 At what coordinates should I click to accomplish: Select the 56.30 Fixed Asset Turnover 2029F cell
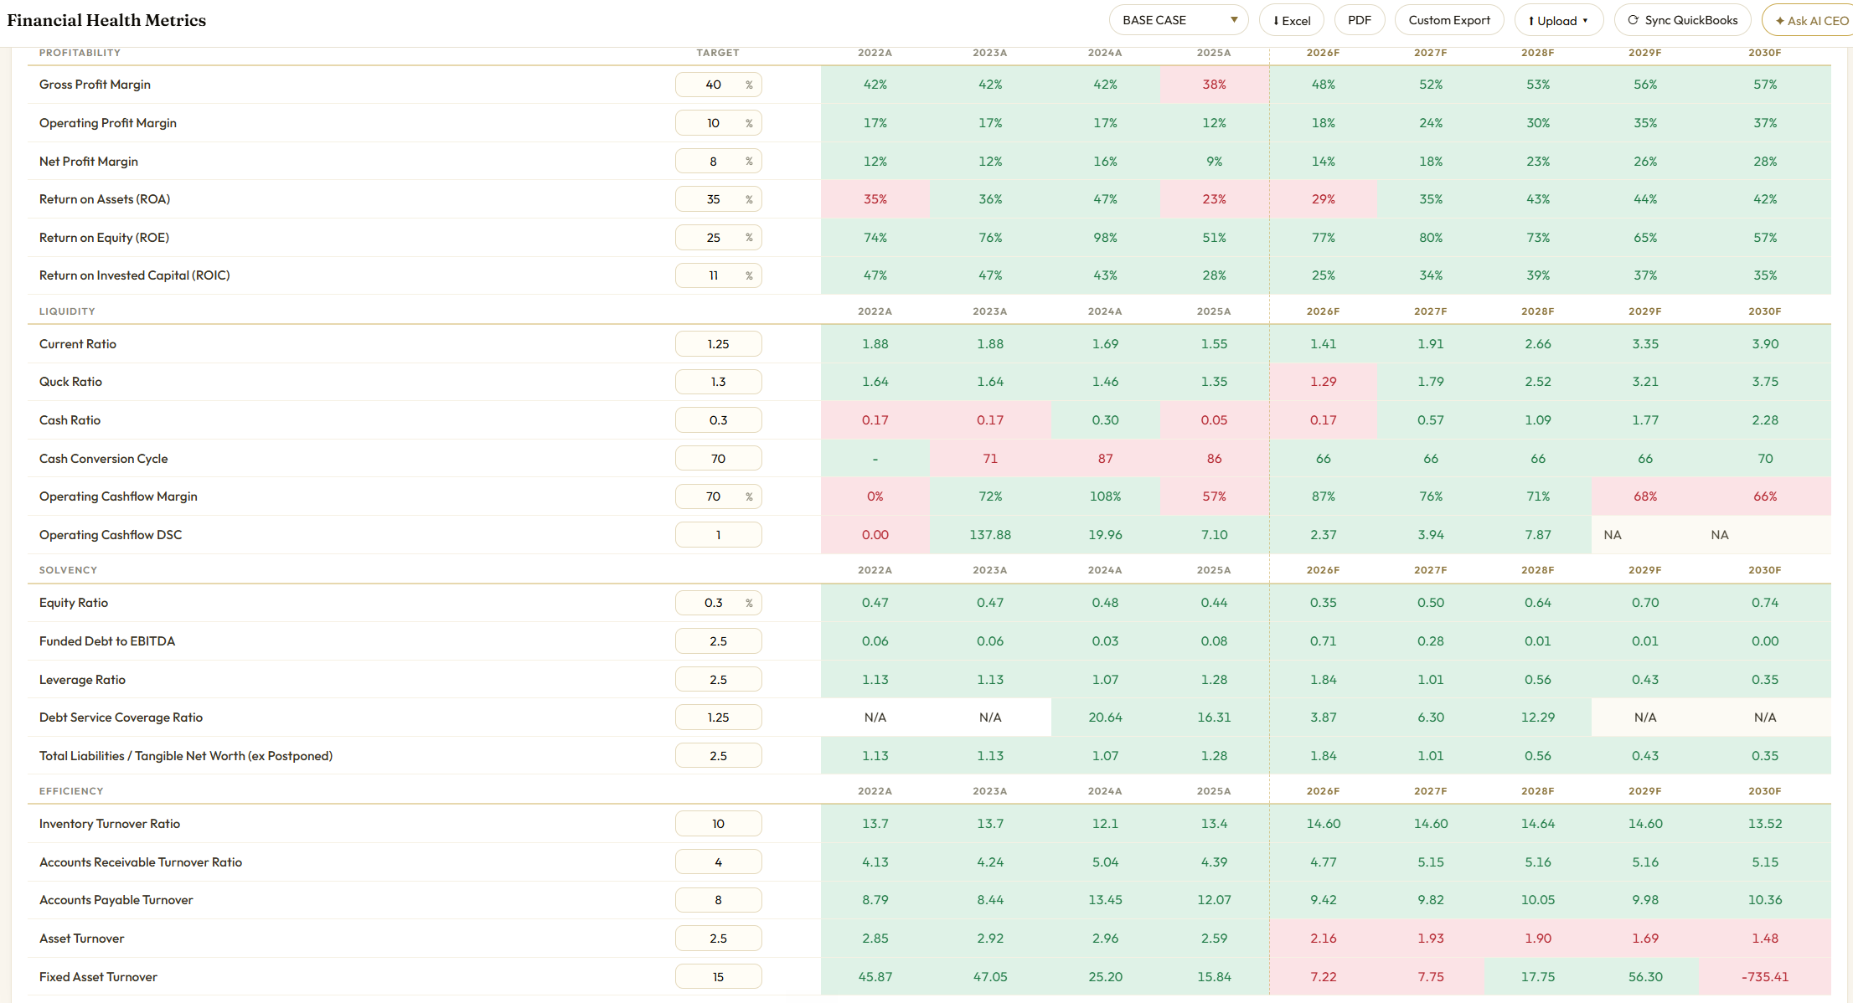click(x=1645, y=977)
